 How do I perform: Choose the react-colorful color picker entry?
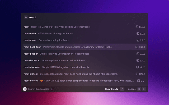click(x=79, y=81)
